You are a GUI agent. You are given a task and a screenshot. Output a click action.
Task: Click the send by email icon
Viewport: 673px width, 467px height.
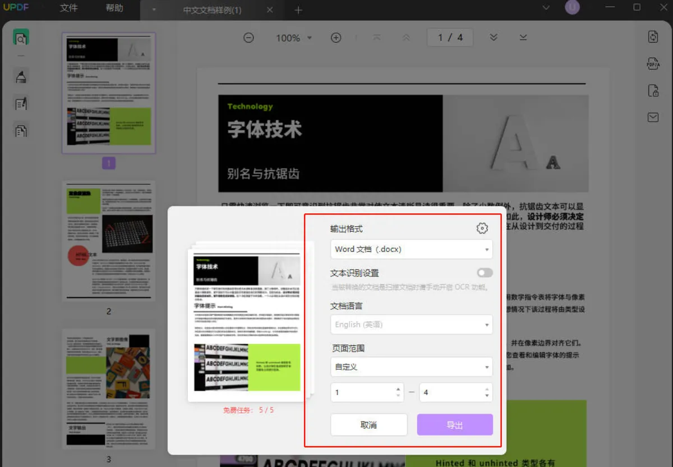click(x=653, y=117)
